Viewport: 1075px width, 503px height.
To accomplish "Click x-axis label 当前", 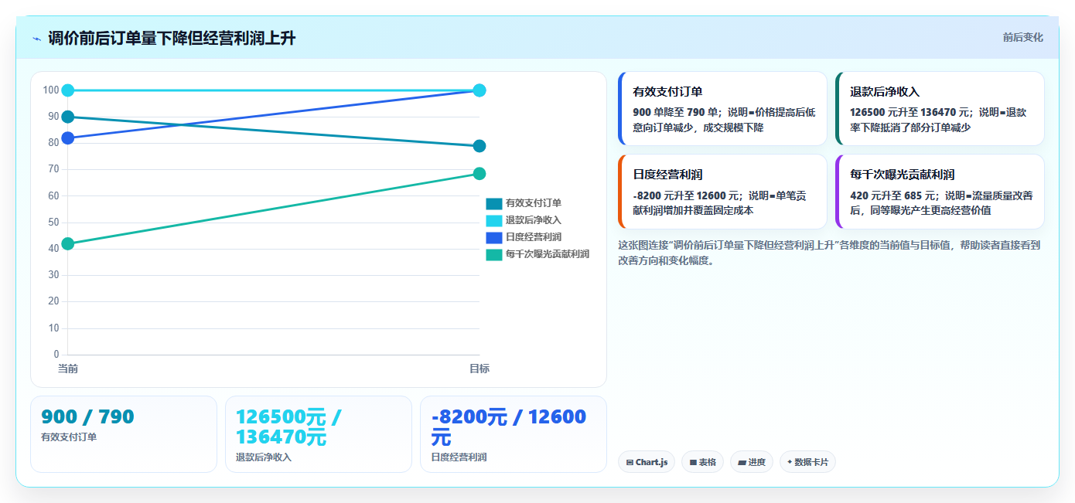I will pyautogui.click(x=68, y=369).
